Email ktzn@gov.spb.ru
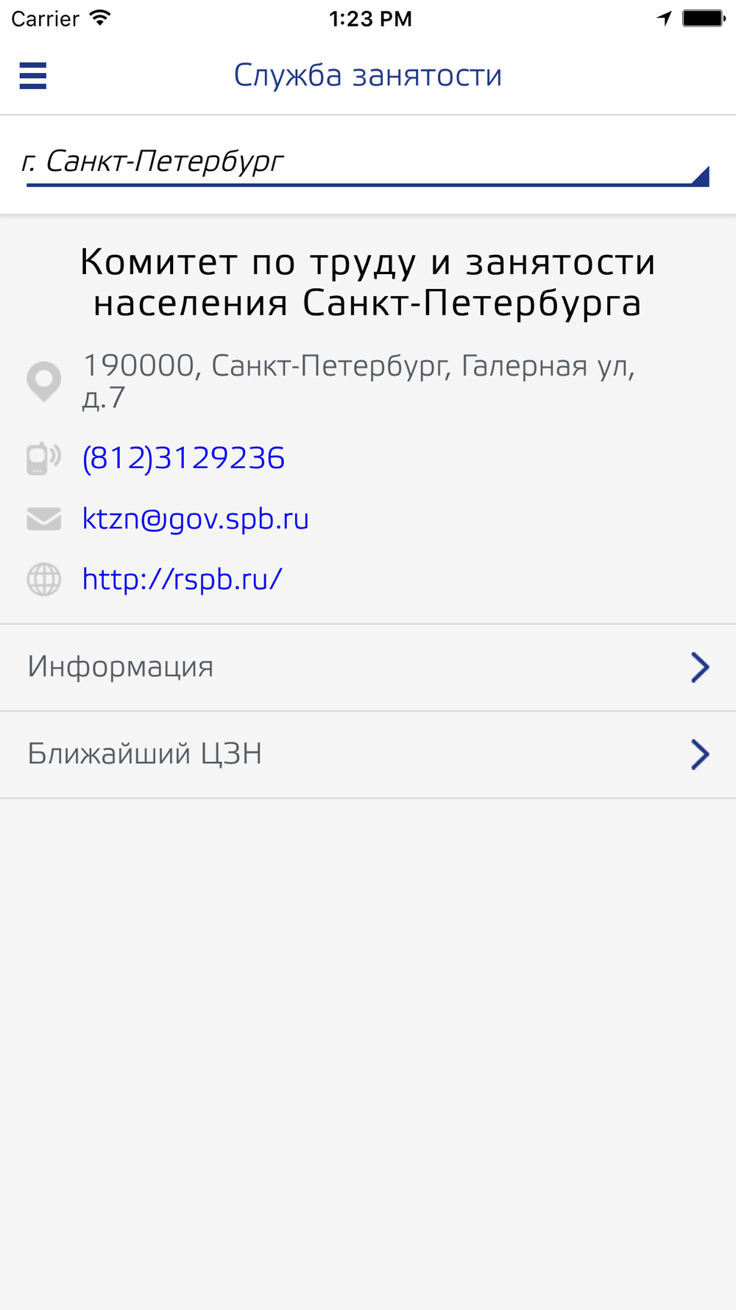 click(195, 519)
